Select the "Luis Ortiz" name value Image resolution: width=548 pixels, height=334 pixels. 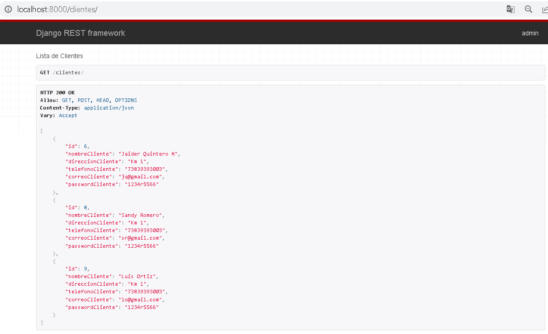click(x=138, y=276)
